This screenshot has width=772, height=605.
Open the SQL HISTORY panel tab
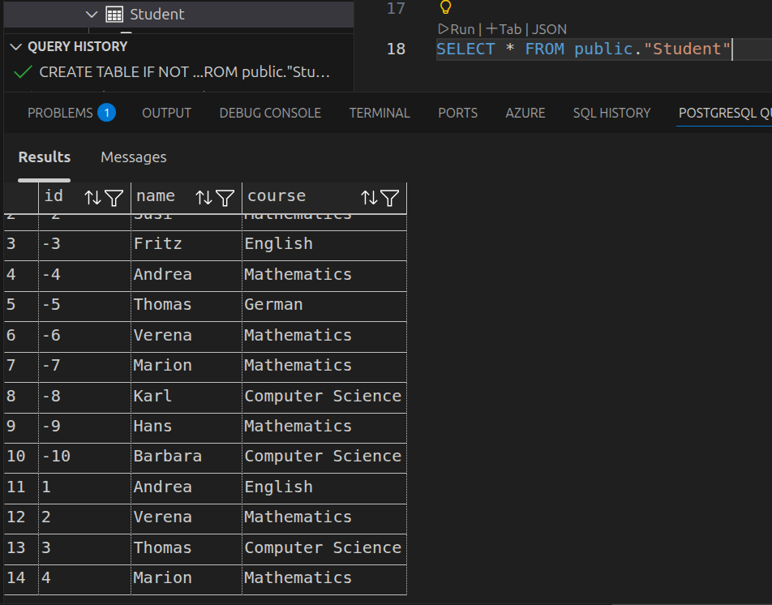(611, 114)
